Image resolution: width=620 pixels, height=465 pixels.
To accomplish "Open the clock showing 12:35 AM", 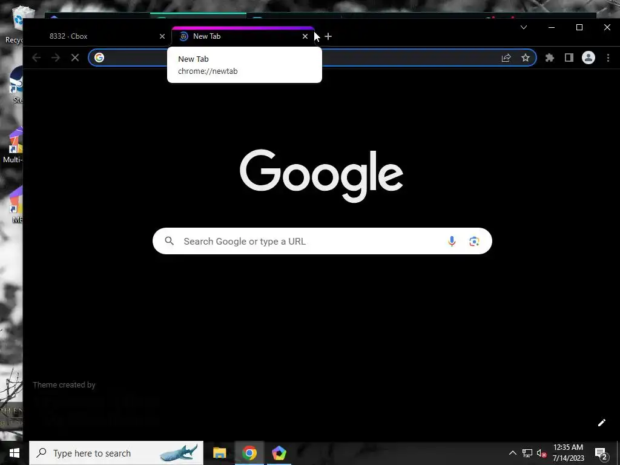I will tap(568, 453).
